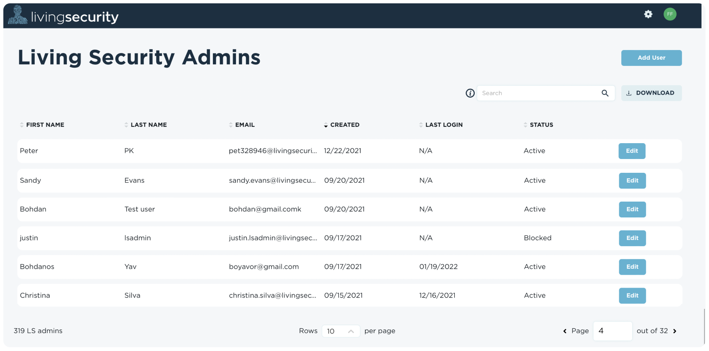Go to the next page arrow
709x351 pixels.
674,331
